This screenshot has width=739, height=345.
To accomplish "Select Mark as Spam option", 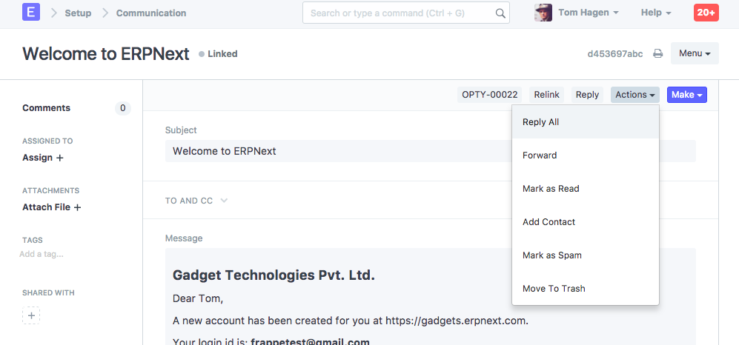I will pyautogui.click(x=551, y=255).
